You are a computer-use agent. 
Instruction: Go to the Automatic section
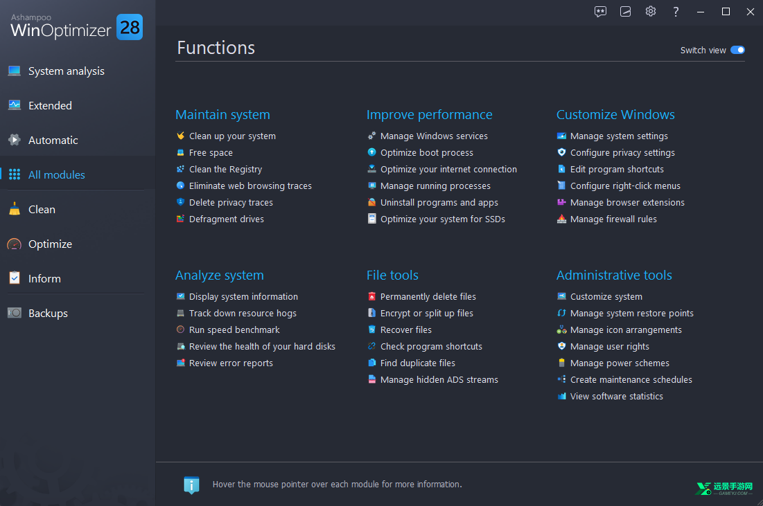click(x=53, y=141)
